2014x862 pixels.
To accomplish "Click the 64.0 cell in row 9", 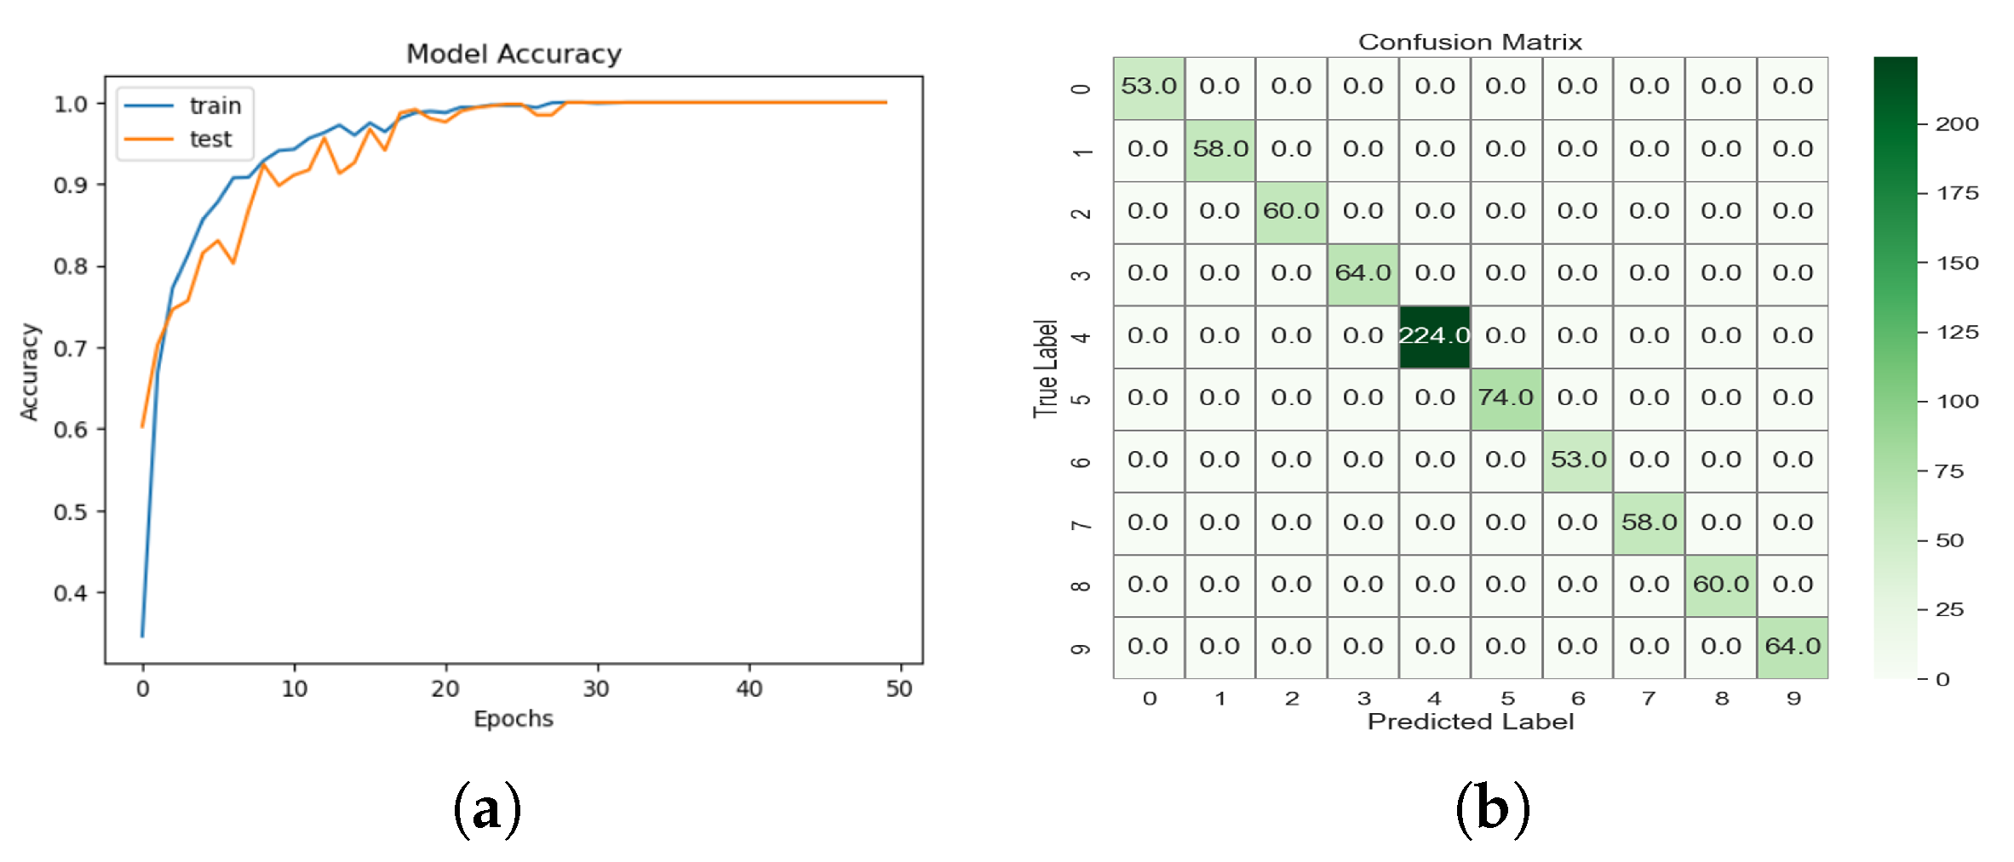I will [1793, 647].
